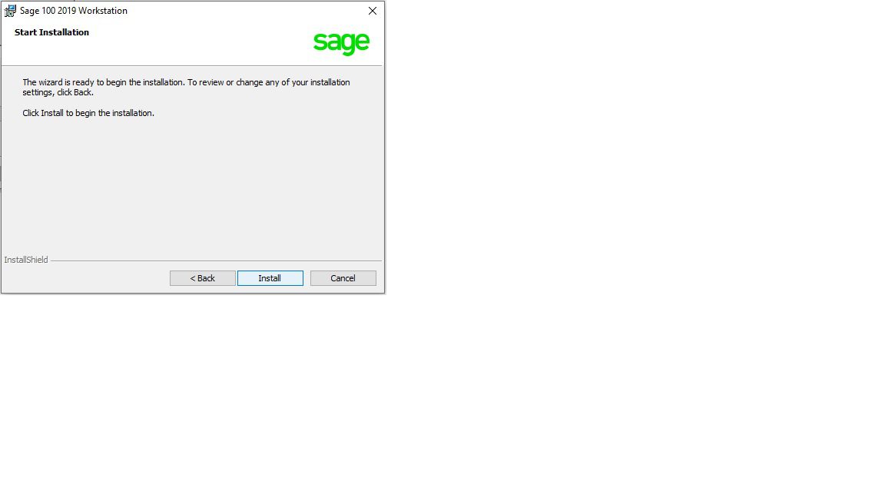Click the 'Click Install to begin' text line
This screenshot has width=885, height=498.
pyautogui.click(x=88, y=113)
